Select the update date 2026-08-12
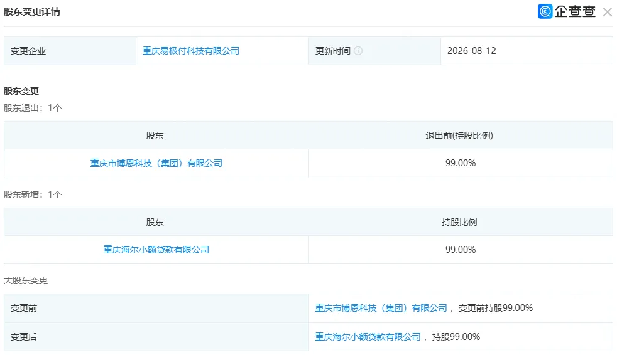 tap(471, 51)
